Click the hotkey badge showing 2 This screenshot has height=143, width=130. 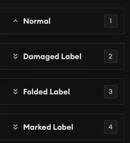coord(110,56)
